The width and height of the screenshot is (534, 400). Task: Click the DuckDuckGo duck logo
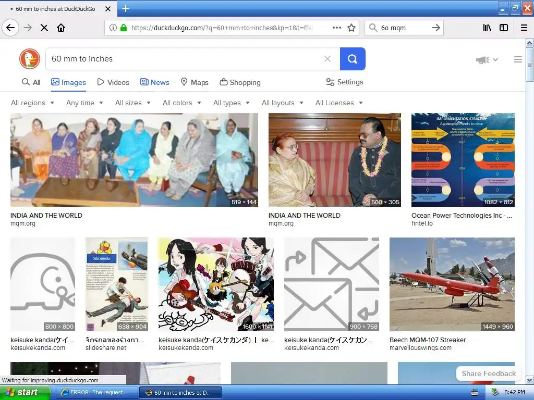point(30,59)
